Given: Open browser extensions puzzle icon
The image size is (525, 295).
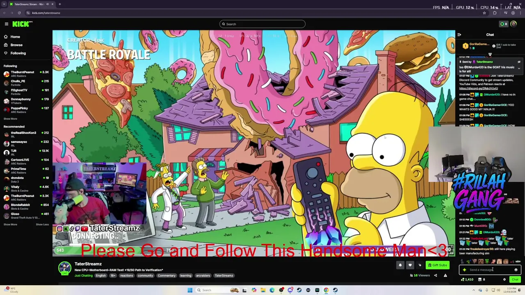Looking at the screenshot, I should tap(495, 13).
